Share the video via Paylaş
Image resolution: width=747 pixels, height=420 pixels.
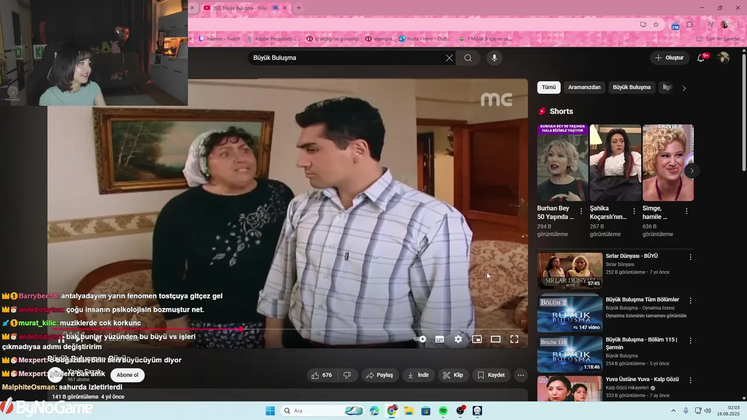[379, 375]
